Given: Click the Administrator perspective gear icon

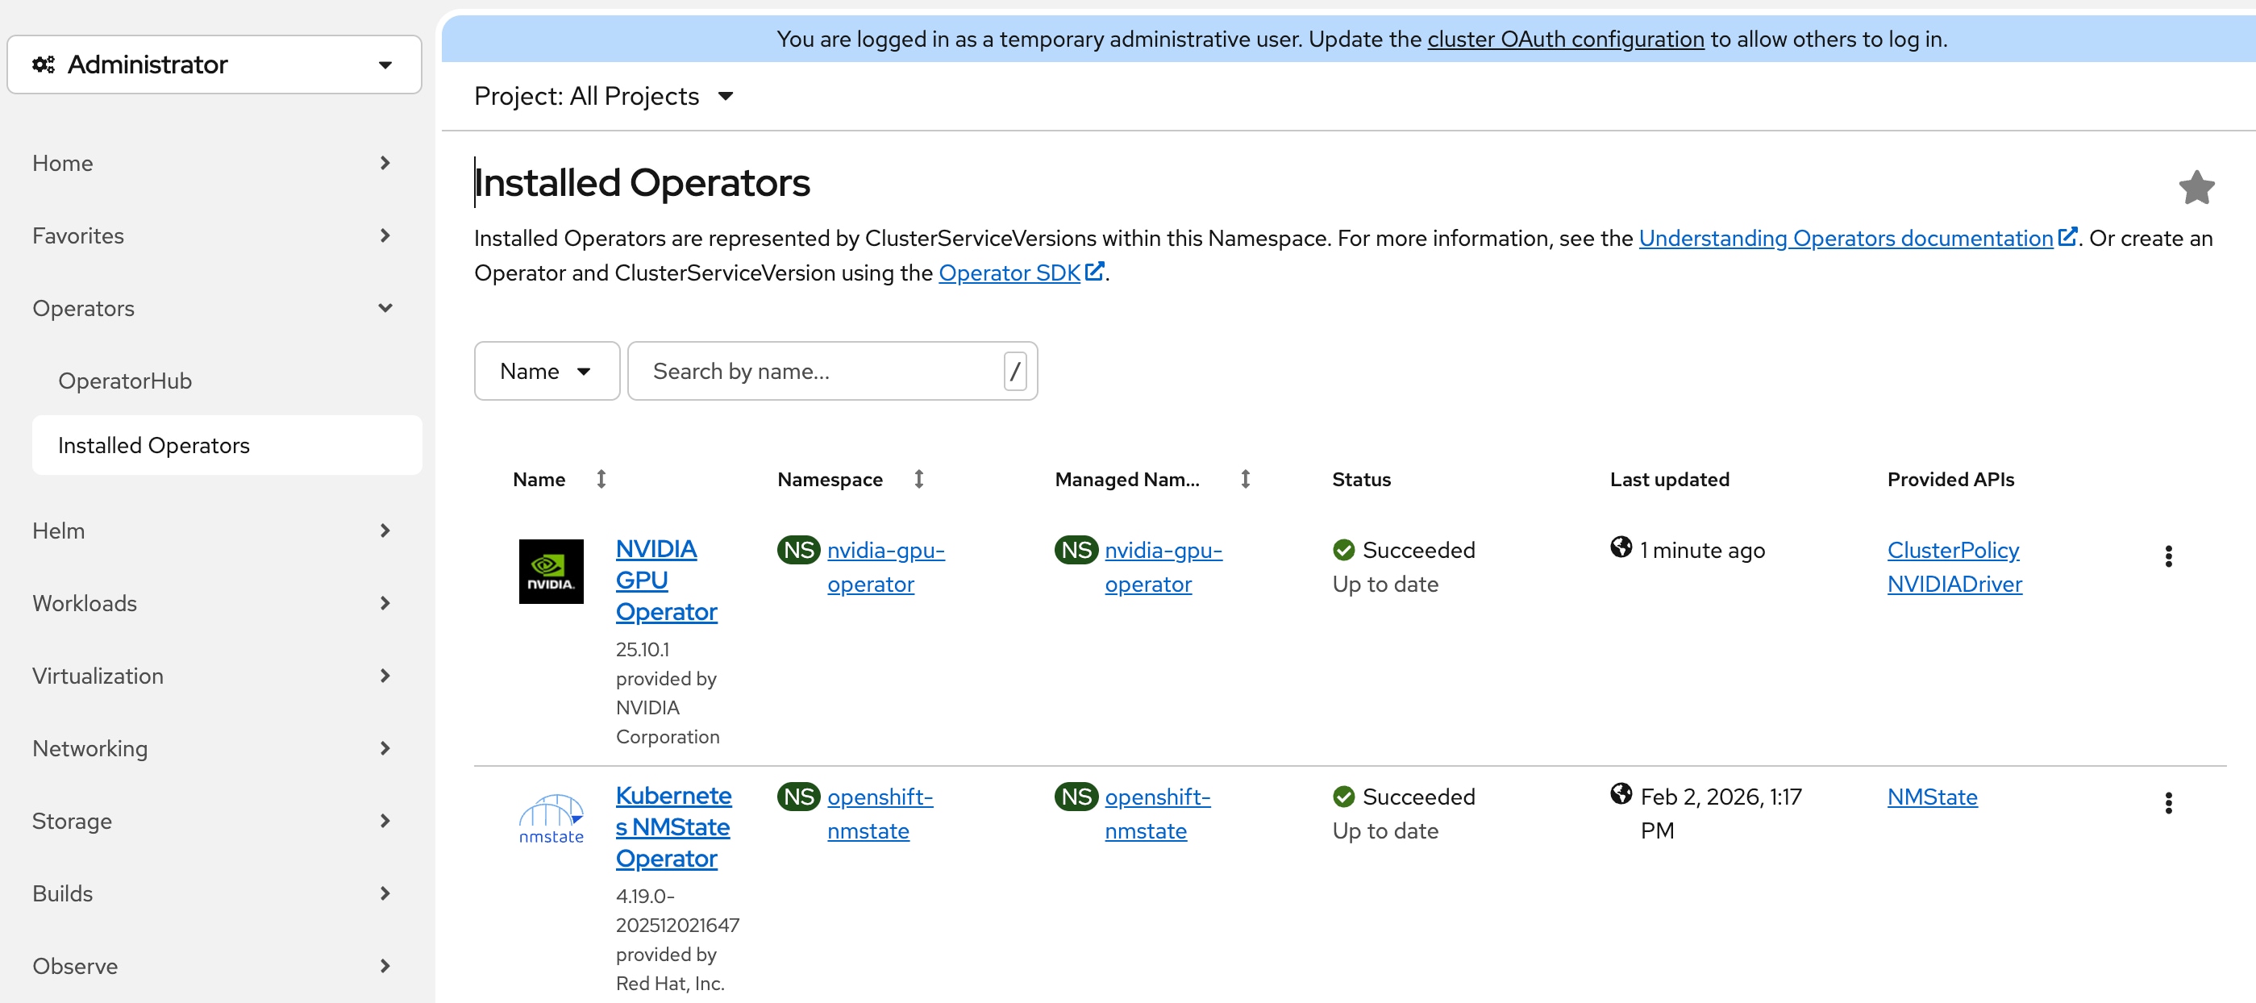Looking at the screenshot, I should click(x=43, y=65).
